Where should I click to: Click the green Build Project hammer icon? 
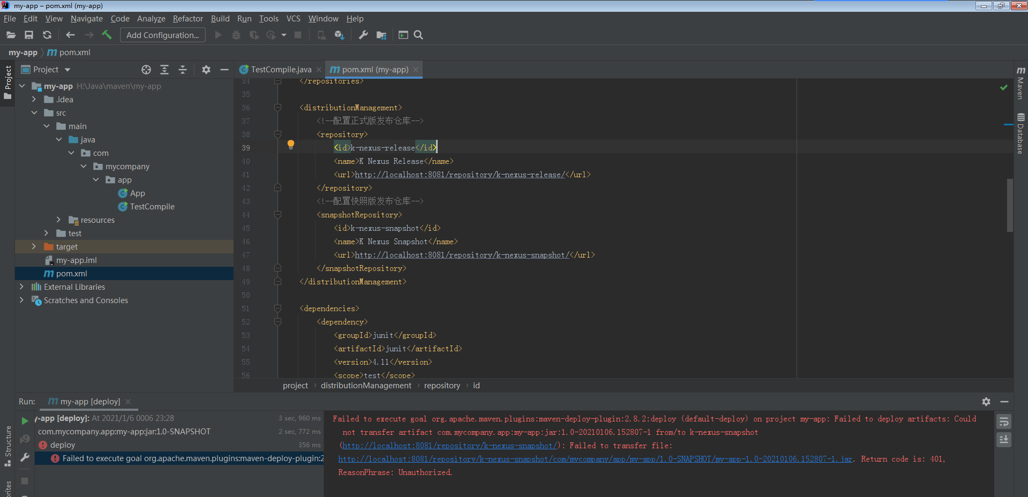point(107,35)
